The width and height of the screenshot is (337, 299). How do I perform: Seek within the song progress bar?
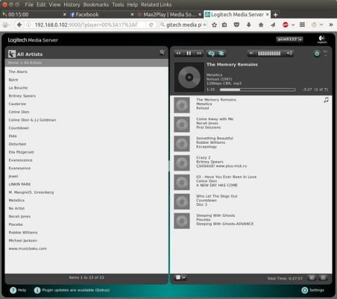tap(257, 90)
